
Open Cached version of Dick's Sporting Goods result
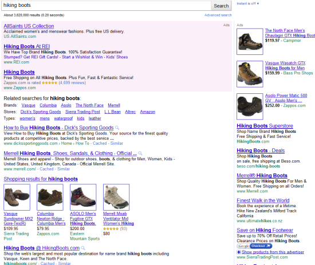click(100, 143)
